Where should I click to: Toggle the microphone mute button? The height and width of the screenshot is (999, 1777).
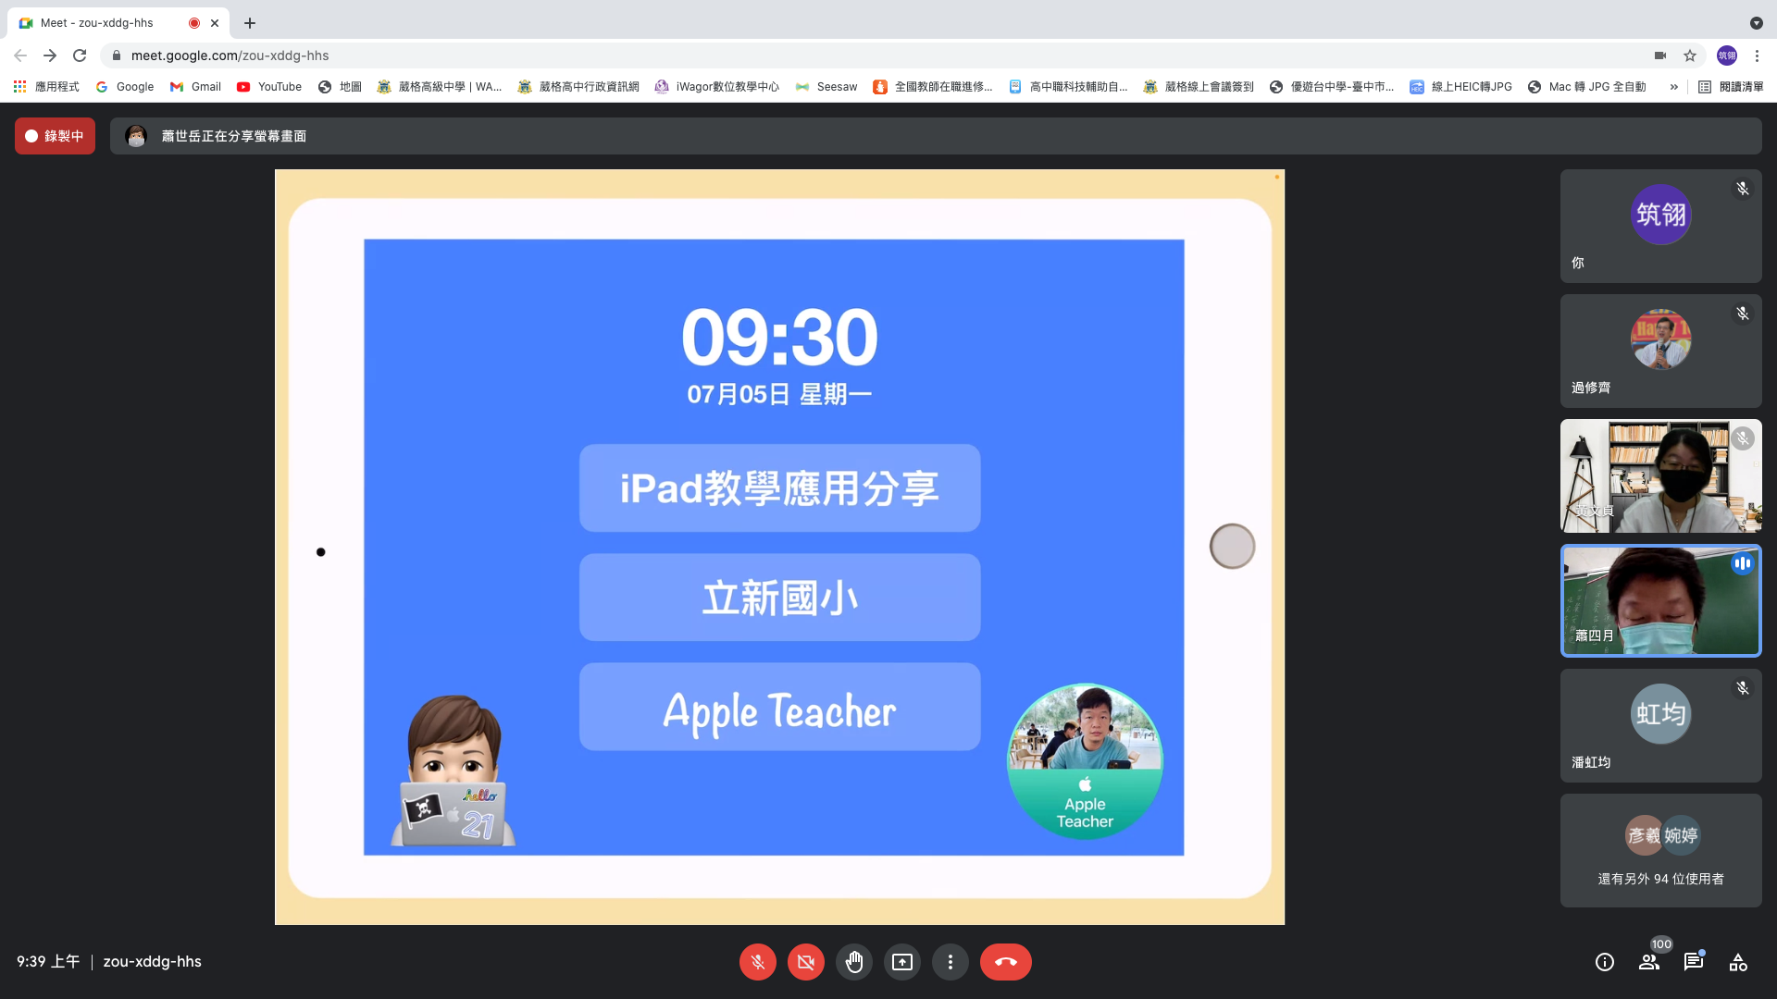(757, 962)
